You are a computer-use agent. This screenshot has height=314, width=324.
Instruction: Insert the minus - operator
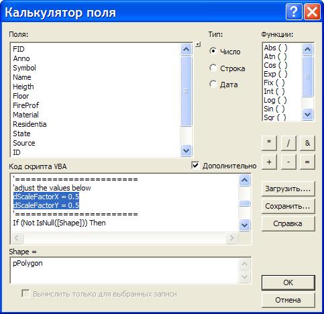[x=288, y=162]
